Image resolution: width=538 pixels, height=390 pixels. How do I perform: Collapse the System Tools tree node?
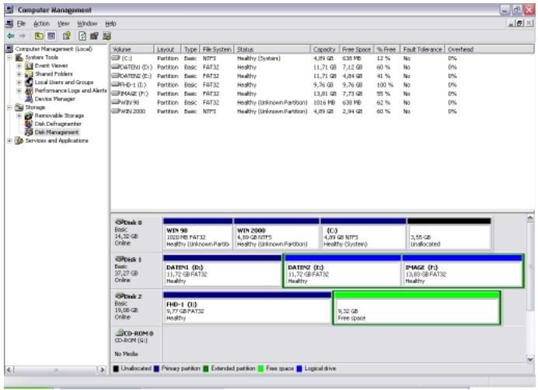tap(10, 57)
